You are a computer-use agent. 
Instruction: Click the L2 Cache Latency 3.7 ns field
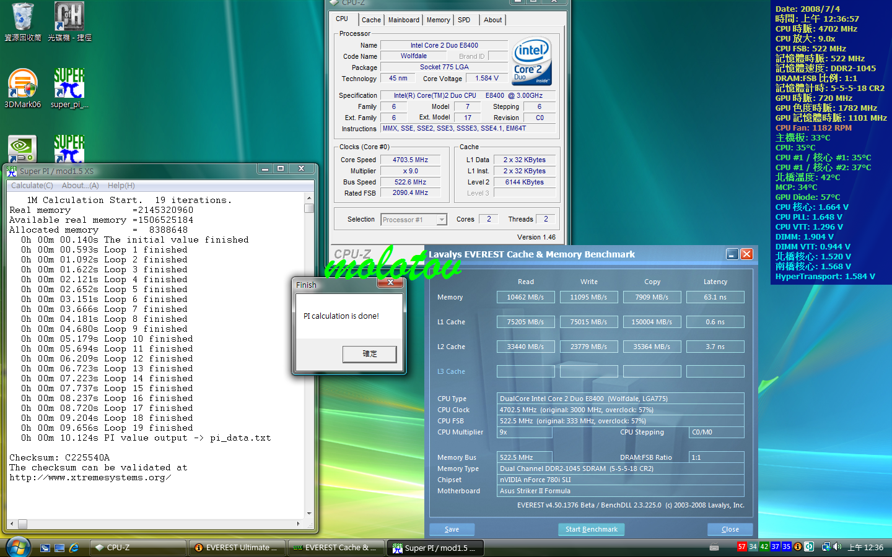[715, 347]
